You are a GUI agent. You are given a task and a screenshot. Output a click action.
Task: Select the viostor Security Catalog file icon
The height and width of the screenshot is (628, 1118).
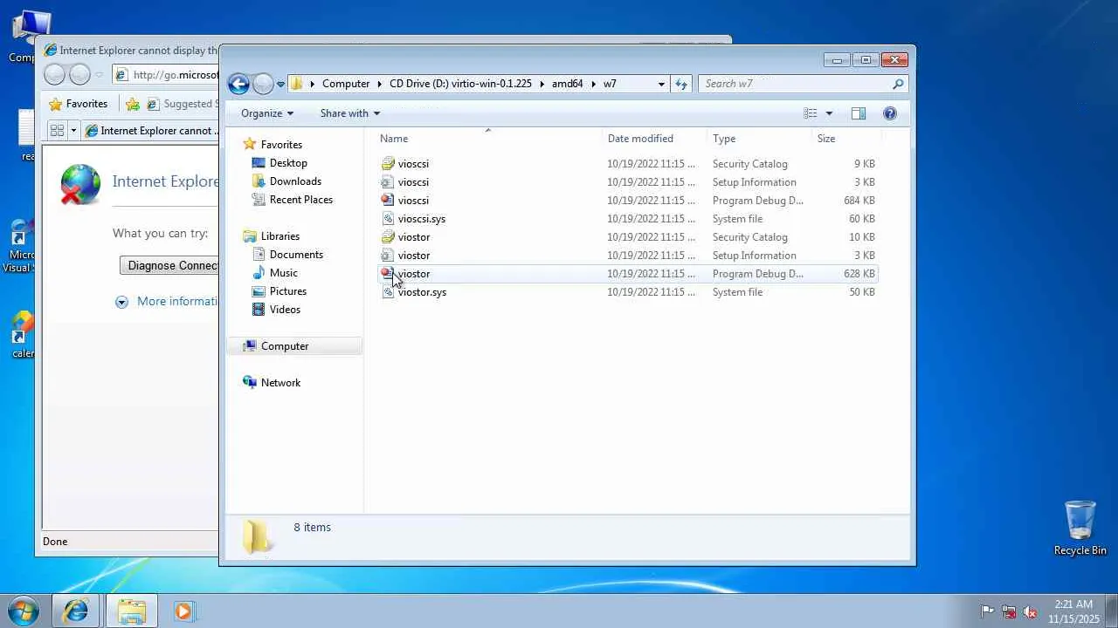point(389,237)
